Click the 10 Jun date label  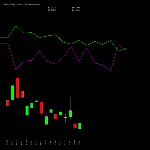point(46,143)
